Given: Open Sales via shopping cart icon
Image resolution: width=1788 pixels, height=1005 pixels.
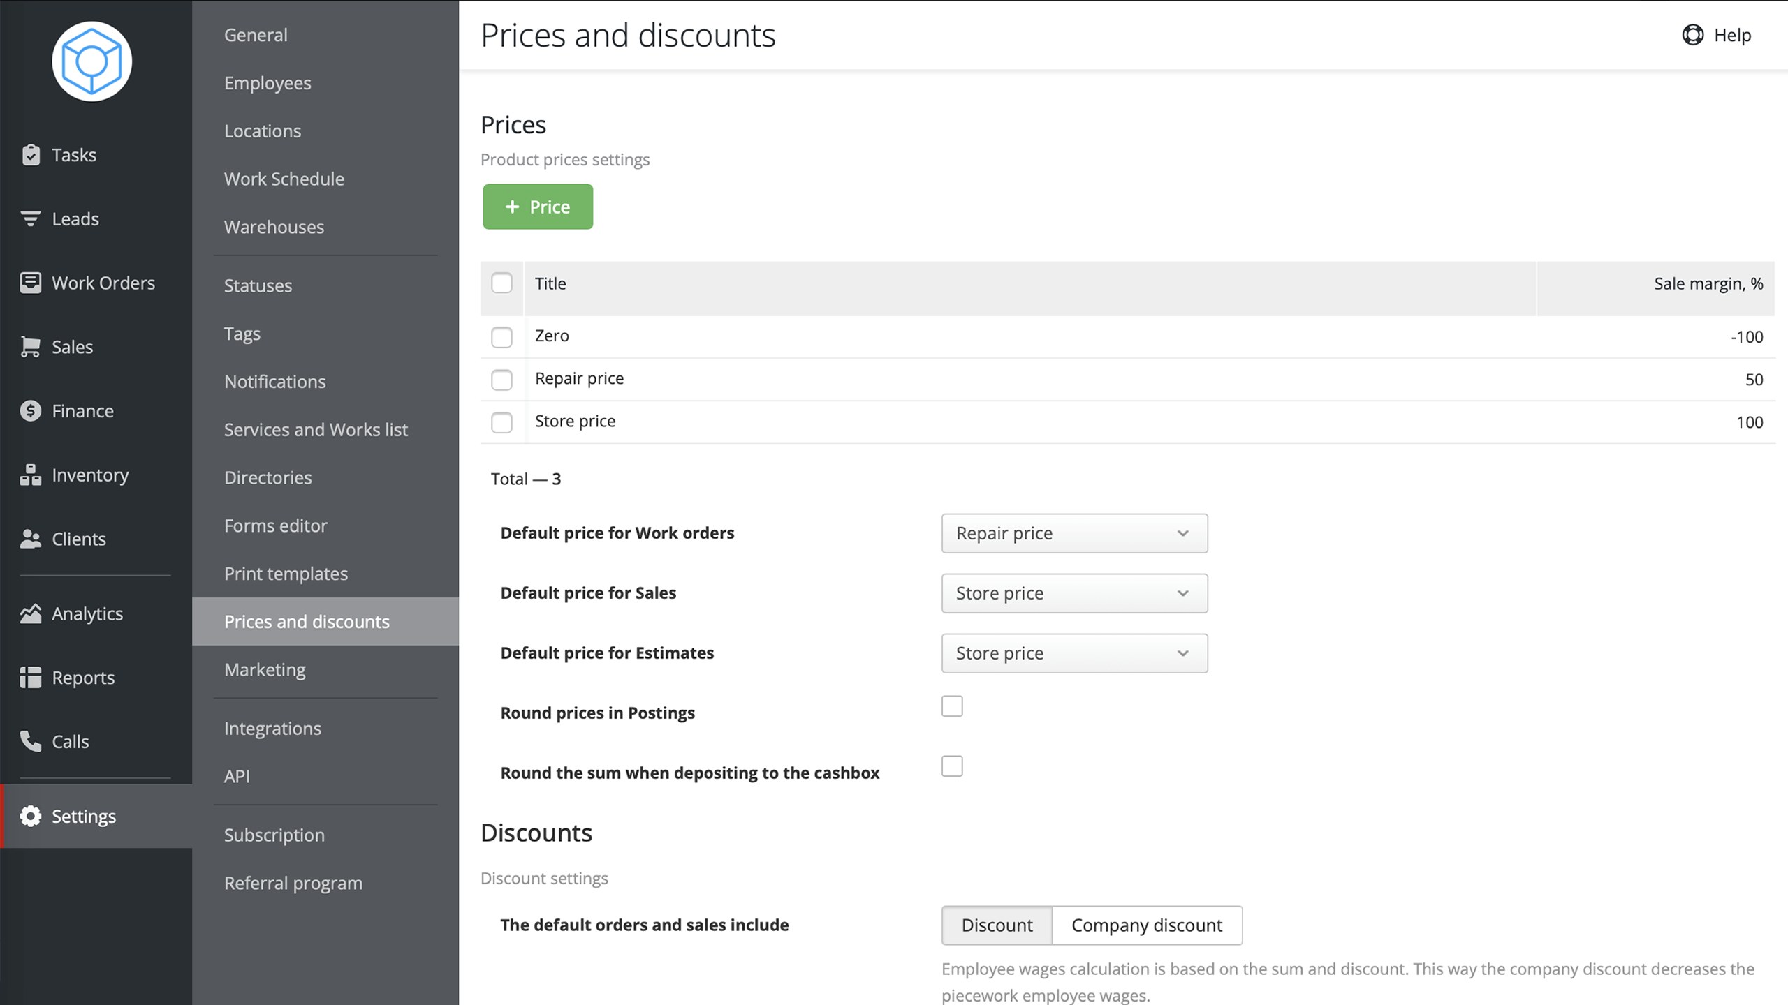Looking at the screenshot, I should [31, 347].
